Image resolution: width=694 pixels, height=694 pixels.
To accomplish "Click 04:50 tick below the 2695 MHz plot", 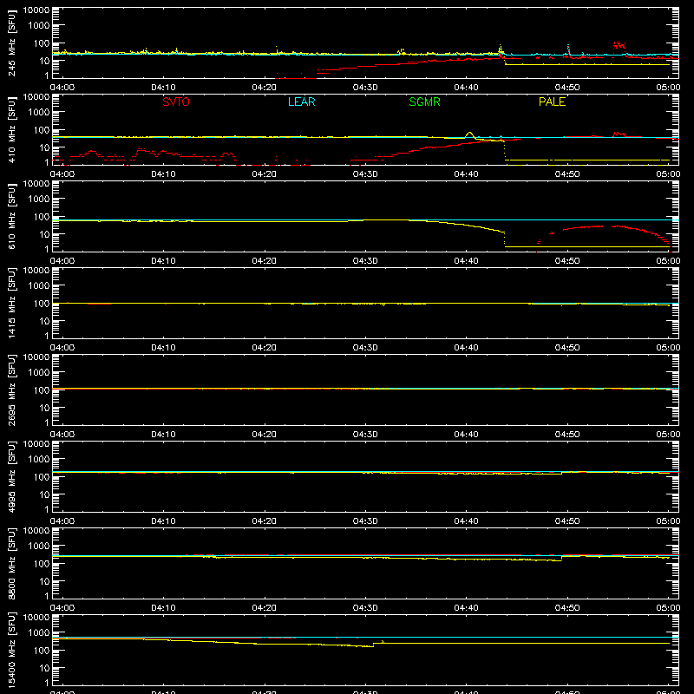I will (567, 435).
